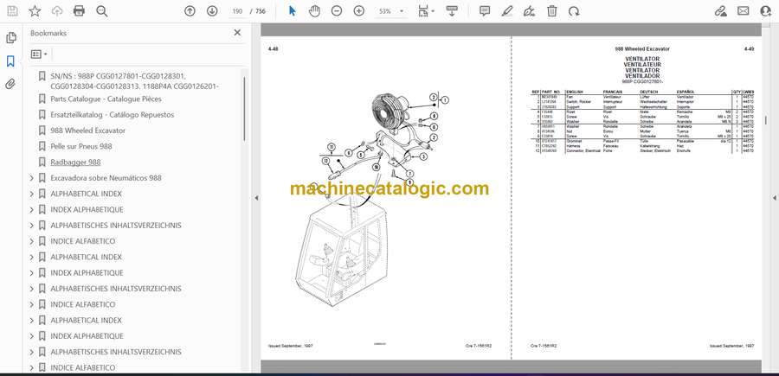The width and height of the screenshot is (779, 376).
Task: Click the Share link icon
Action: (x=721, y=11)
